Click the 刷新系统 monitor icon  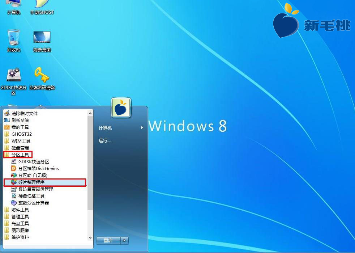(x=7, y=120)
